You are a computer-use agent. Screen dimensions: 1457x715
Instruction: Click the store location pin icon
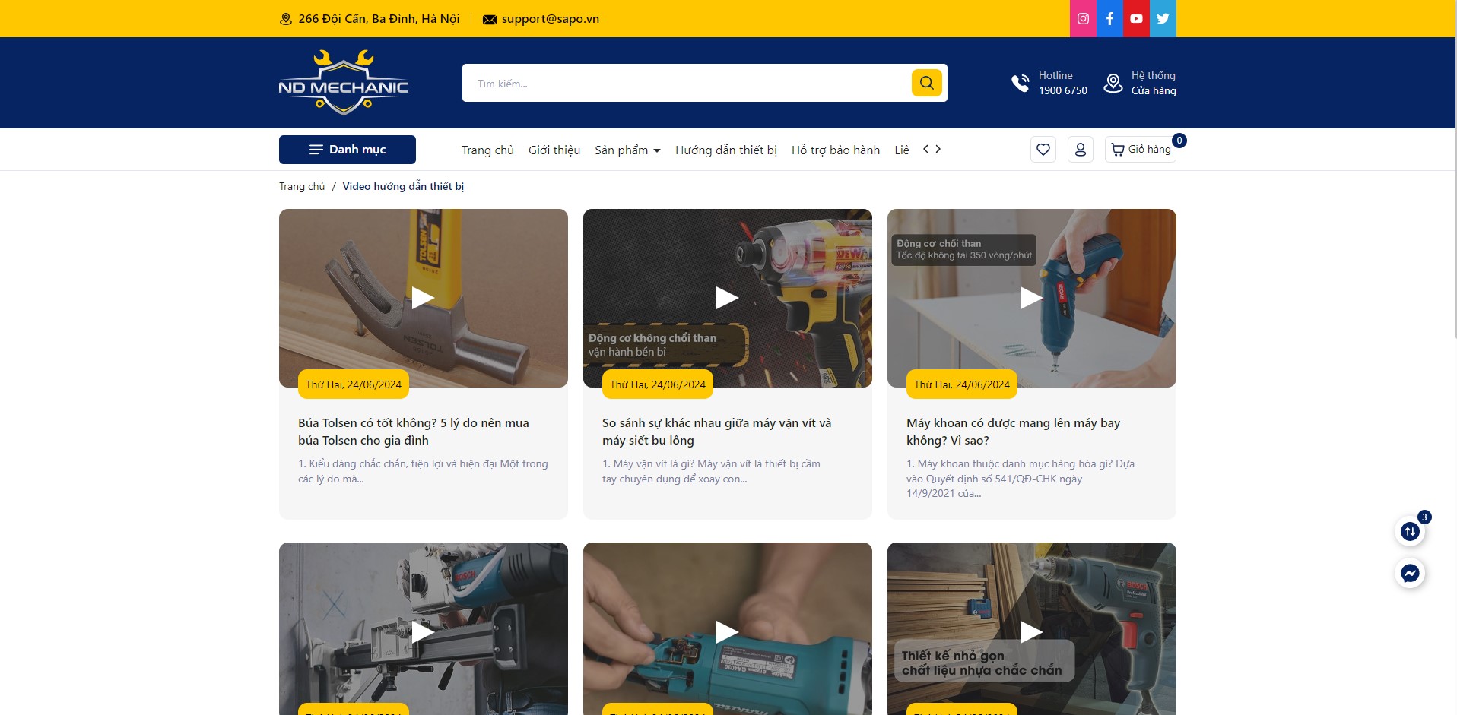tap(1113, 83)
